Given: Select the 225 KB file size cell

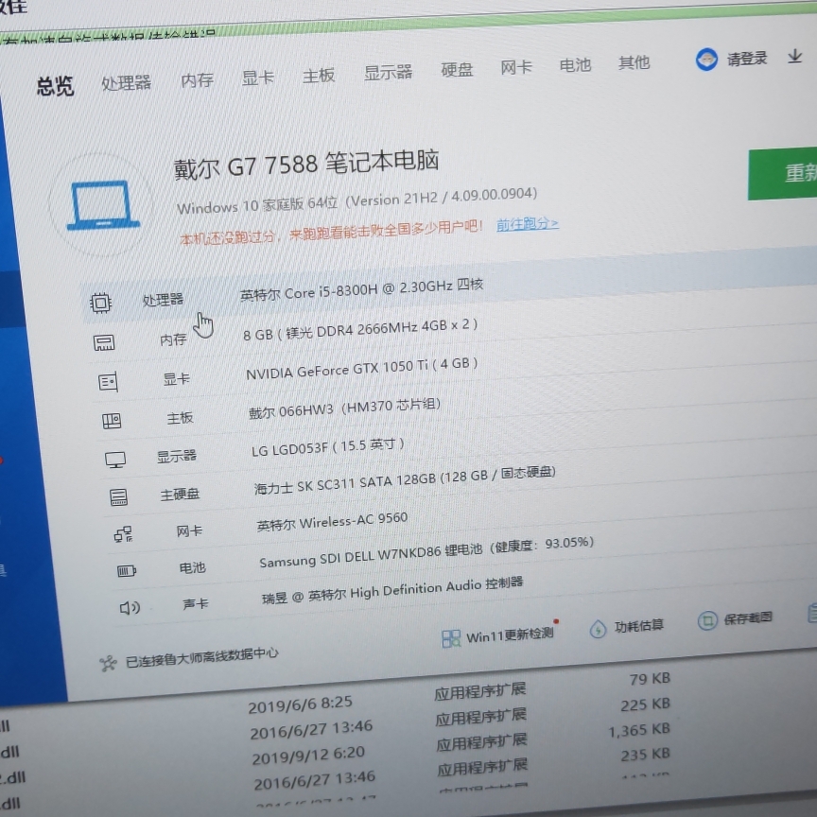Looking at the screenshot, I should click(645, 705).
